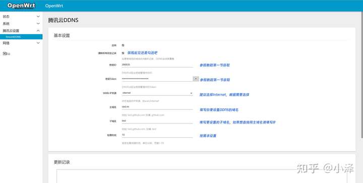Click the 密钥Token password field
The height and width of the screenshot is (183, 363).
pos(157,79)
